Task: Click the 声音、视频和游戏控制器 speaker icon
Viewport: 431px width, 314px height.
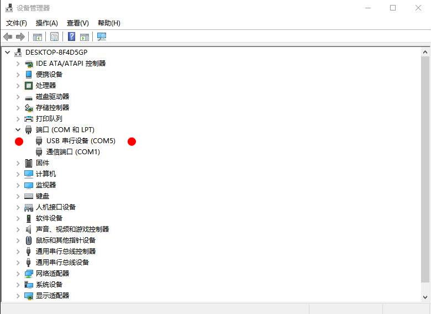Action: pos(29,229)
